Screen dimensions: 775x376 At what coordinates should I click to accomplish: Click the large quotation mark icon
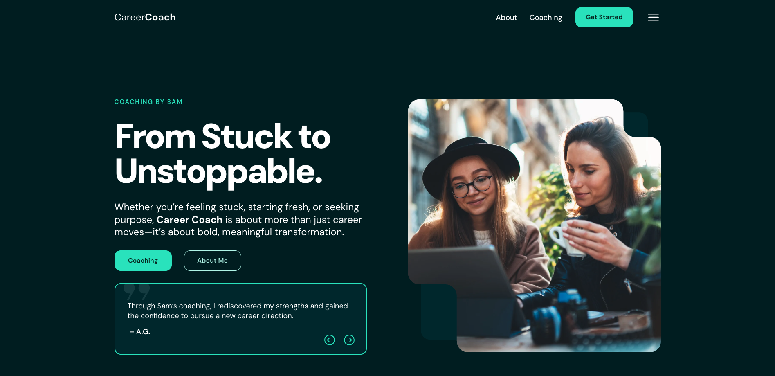tap(137, 292)
